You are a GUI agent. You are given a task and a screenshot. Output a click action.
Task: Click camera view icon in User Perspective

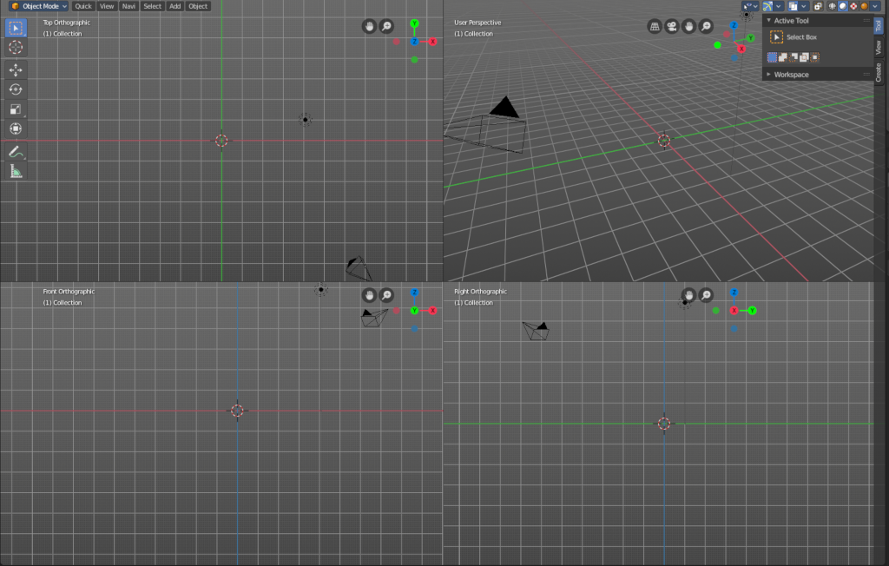coord(671,26)
